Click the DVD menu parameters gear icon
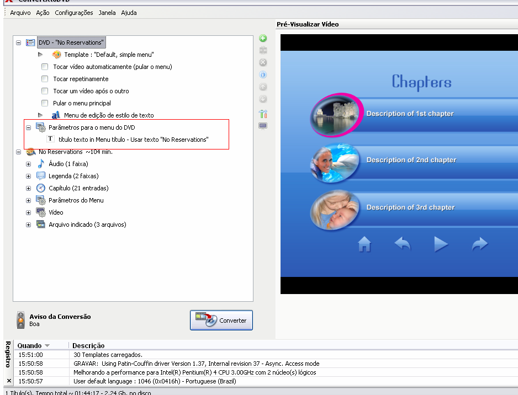 (41, 127)
